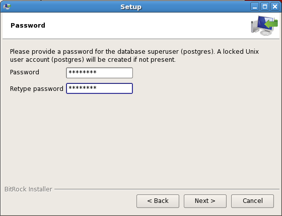
Task: Cancel the PostgreSQL setup
Action: [252, 201]
